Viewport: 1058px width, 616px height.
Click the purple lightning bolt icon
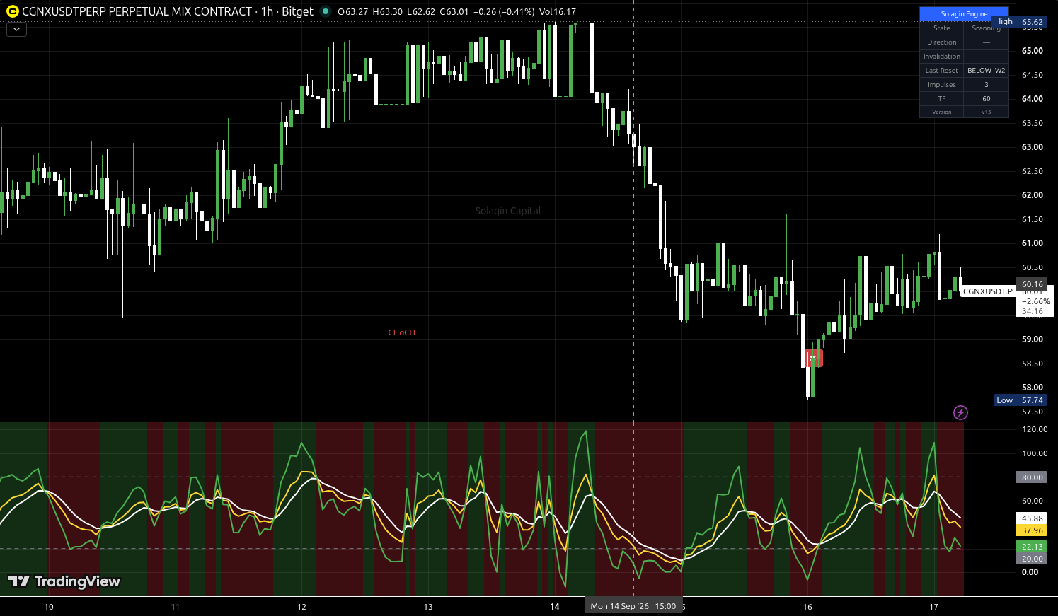coord(960,412)
